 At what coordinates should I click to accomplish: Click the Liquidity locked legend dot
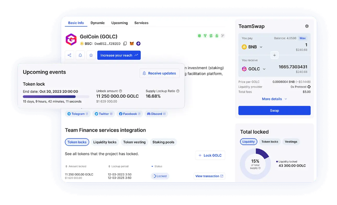(277, 161)
